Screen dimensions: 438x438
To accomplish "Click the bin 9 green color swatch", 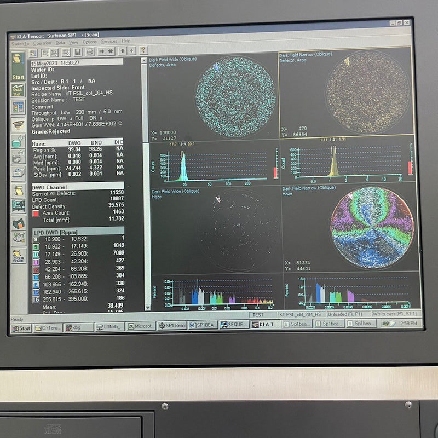I will [36, 247].
